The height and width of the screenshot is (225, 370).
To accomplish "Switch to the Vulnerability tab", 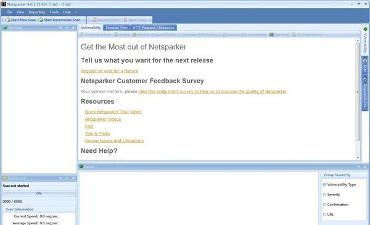I will pos(91,28).
